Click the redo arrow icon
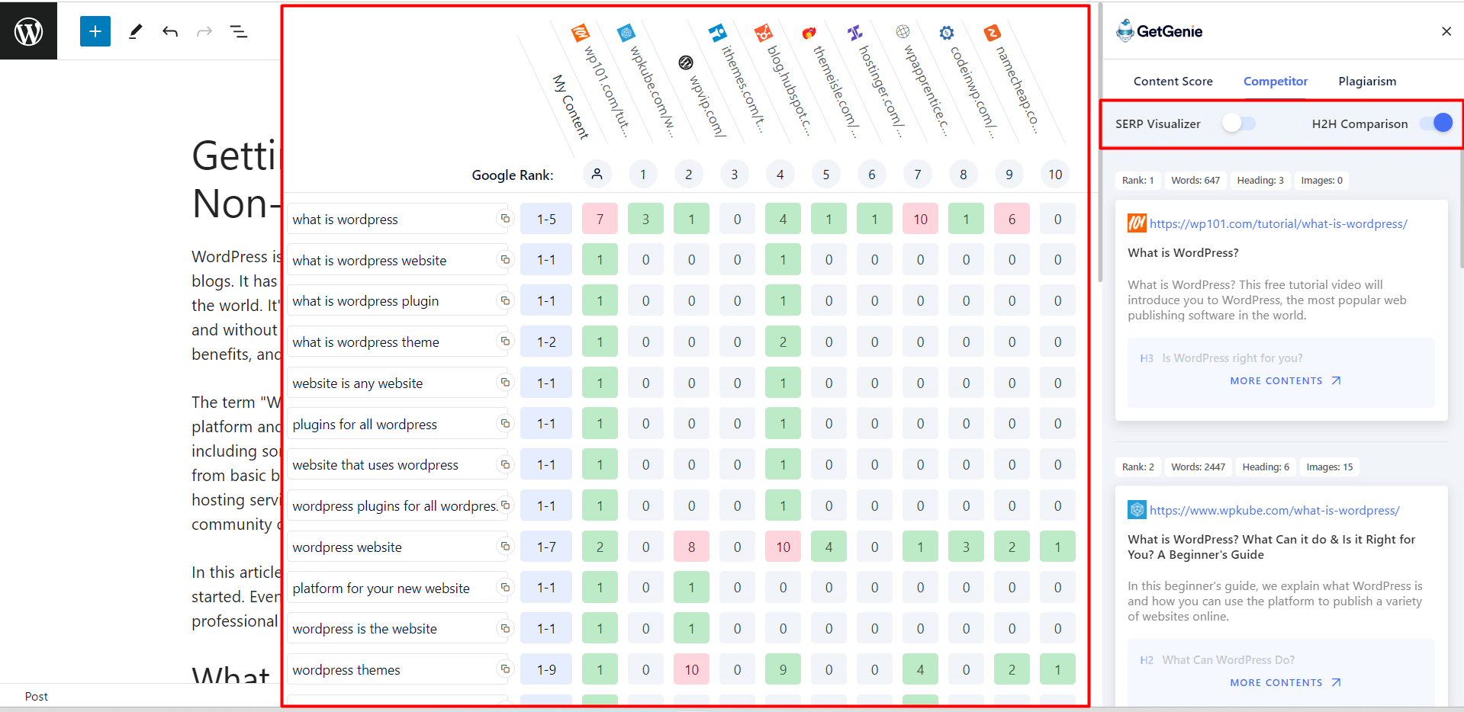 coord(204,31)
